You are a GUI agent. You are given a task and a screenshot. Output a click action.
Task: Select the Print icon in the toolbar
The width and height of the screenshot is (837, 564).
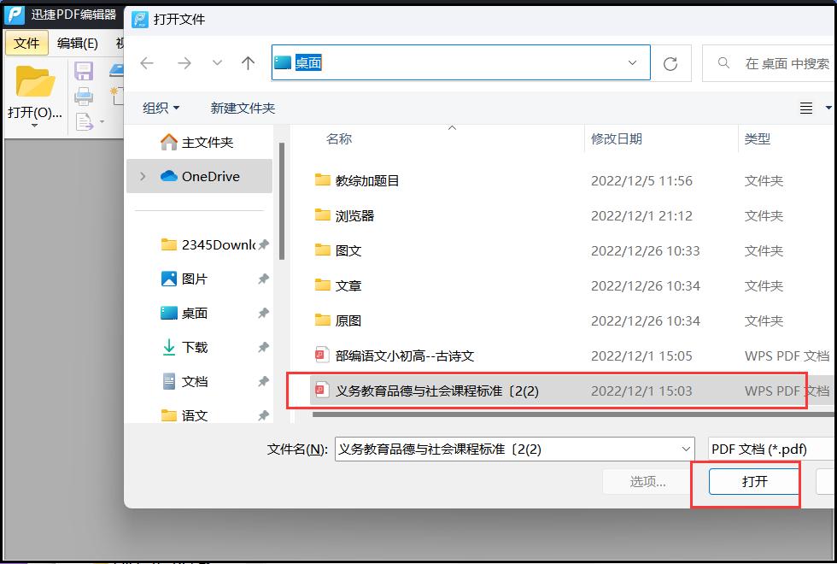click(83, 97)
